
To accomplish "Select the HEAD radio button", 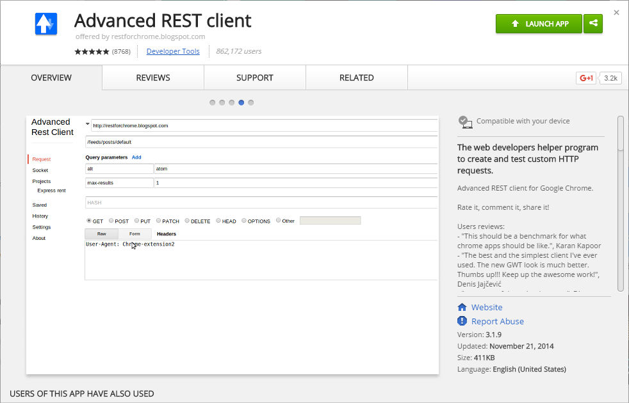I will point(218,220).
